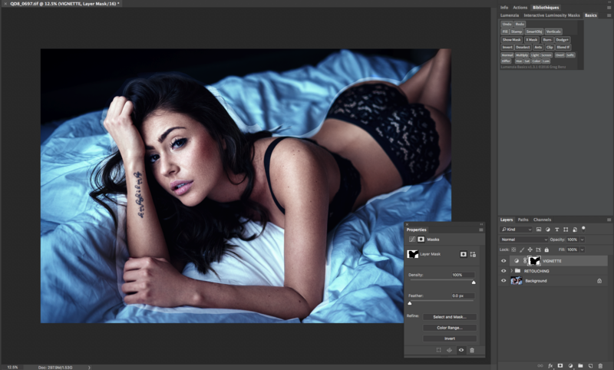Click the create new group folder icon
The image size is (614, 370).
click(580, 365)
